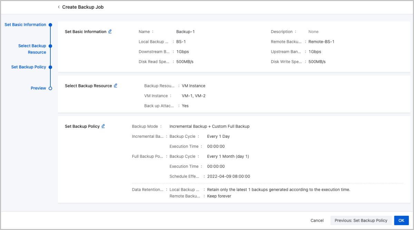This screenshot has height=230, width=414.
Task: Click the hollow circle marker of Preview step
Action: (50, 88)
